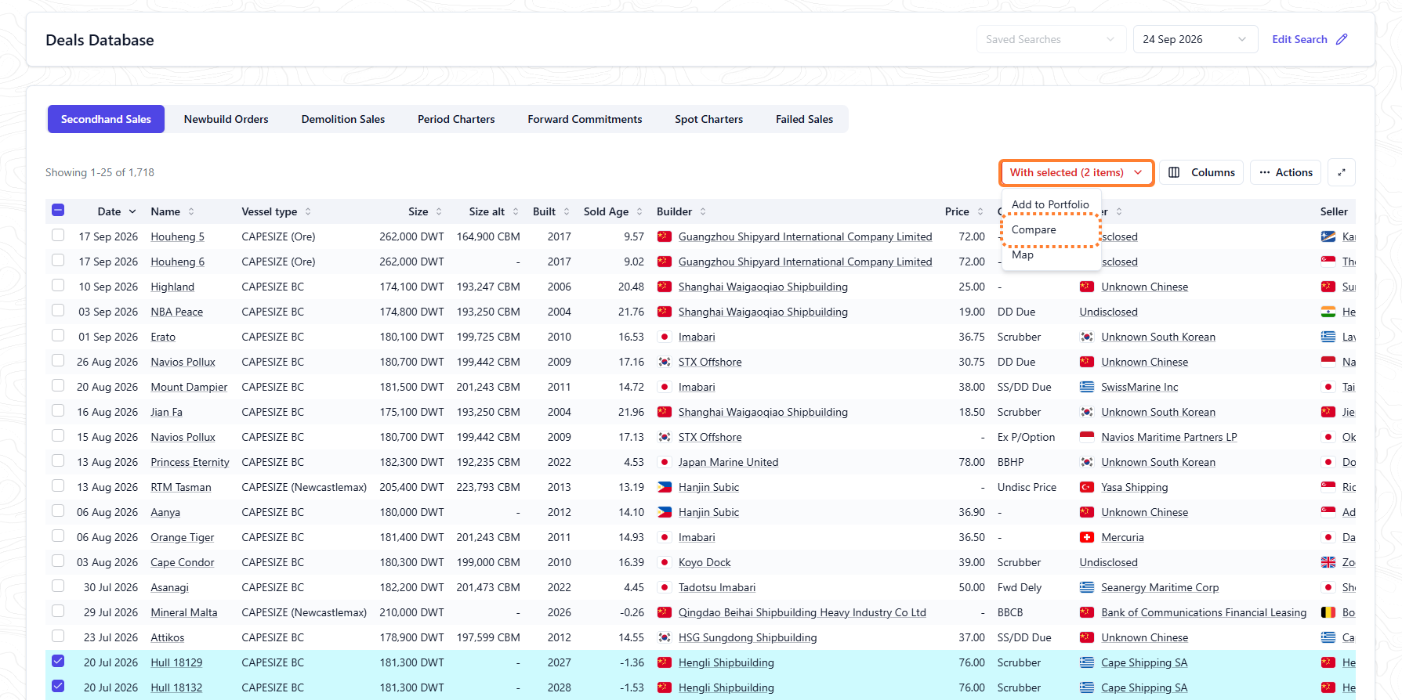
Task: Check the Houheng 5 row checkbox
Action: pos(58,235)
